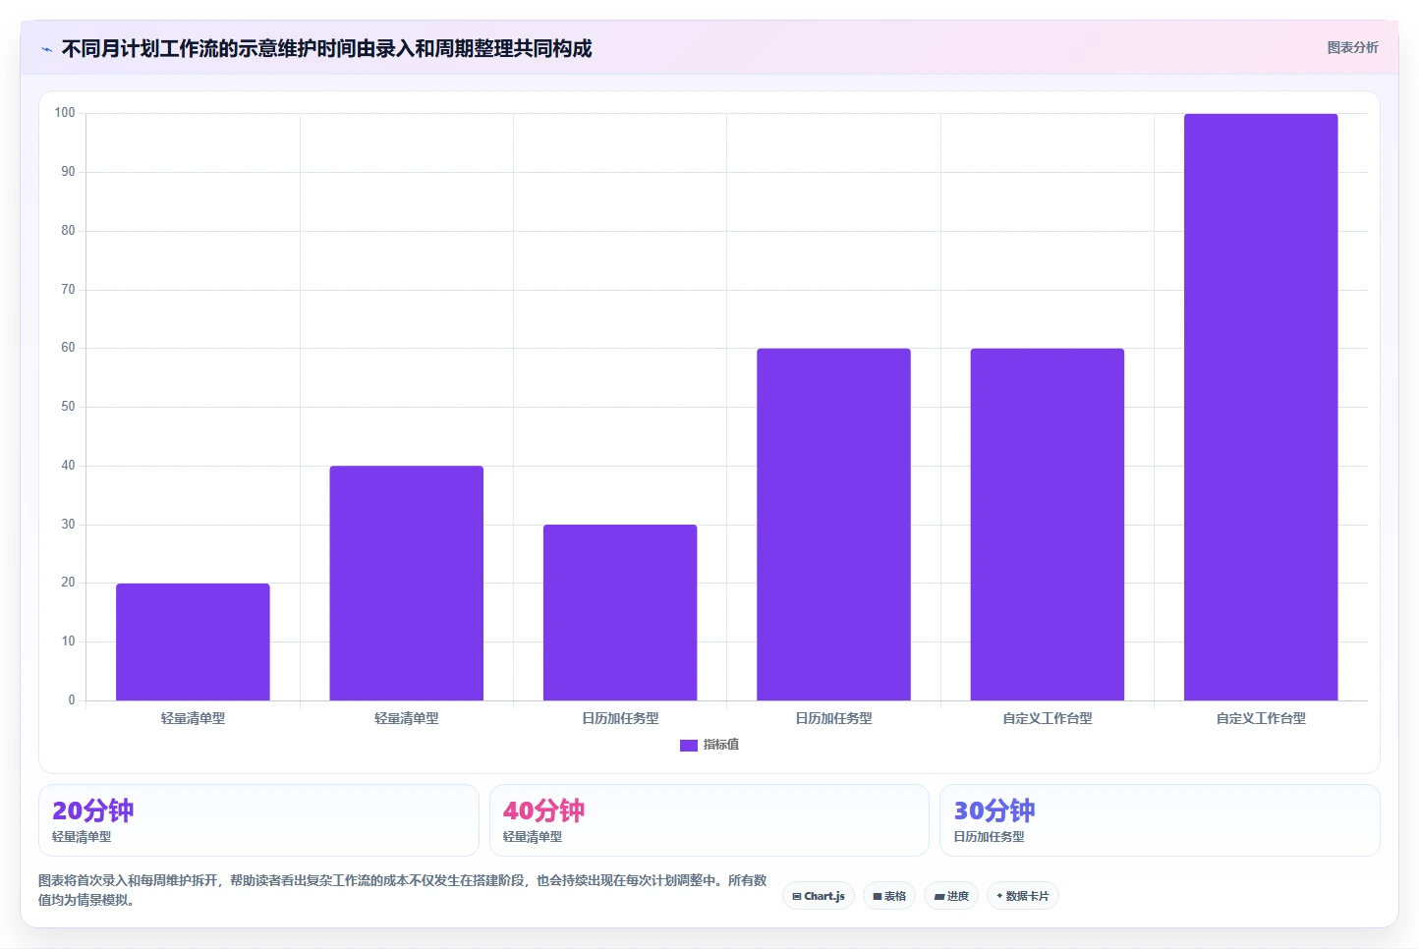Open the 30分钟 日历加任务型 stat card

tap(1160, 820)
